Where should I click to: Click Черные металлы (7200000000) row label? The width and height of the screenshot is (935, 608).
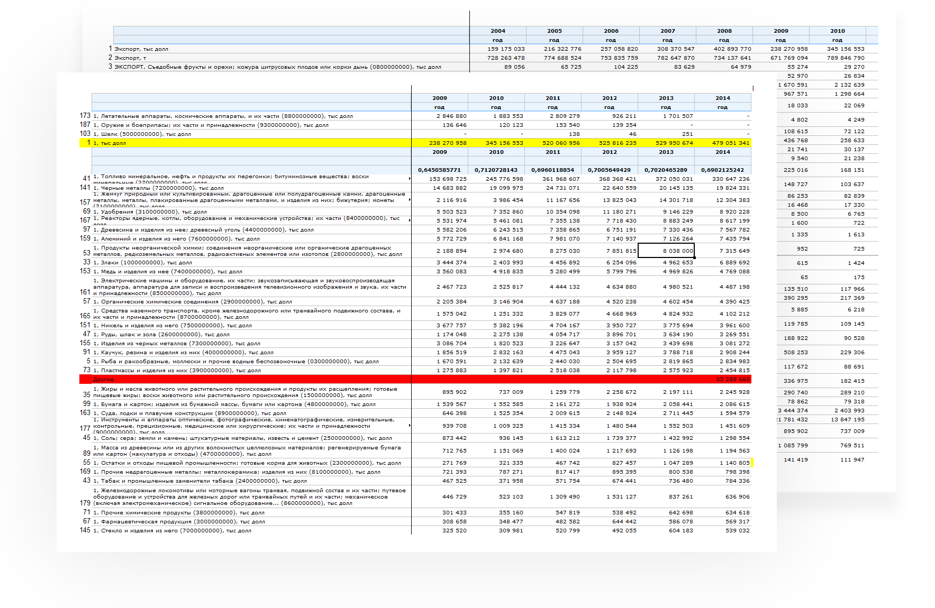[158, 188]
